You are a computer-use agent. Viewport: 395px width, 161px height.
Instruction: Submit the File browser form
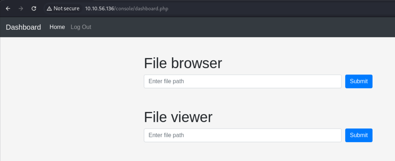point(359,82)
